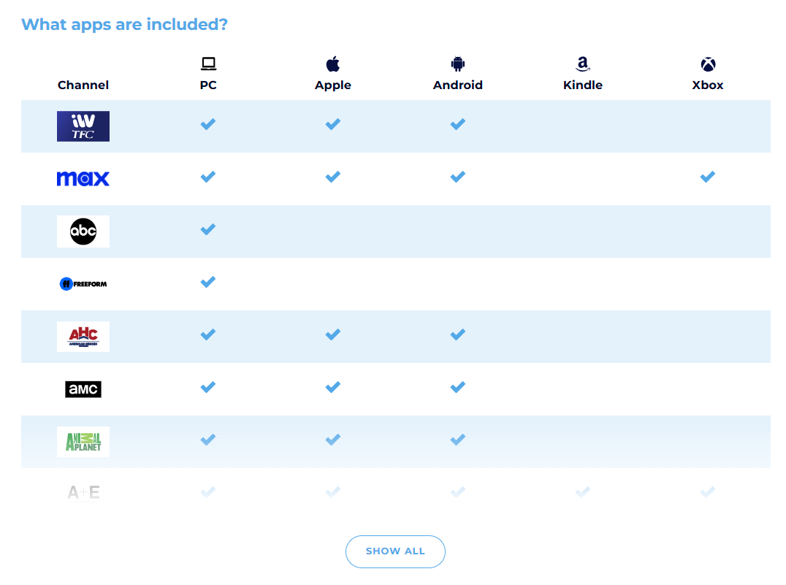The width and height of the screenshot is (786, 585).
Task: Click the ABC row PC checkmark
Action: 208,229
